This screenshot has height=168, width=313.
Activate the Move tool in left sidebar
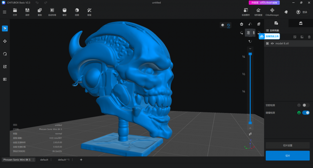[5, 41]
